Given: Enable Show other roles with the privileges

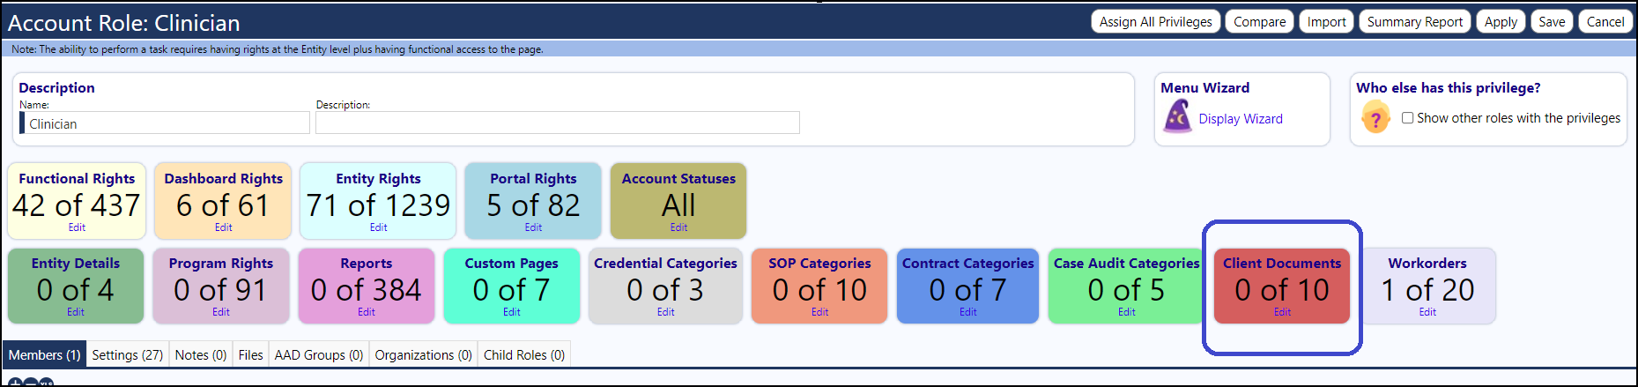Looking at the screenshot, I should click(x=1407, y=118).
